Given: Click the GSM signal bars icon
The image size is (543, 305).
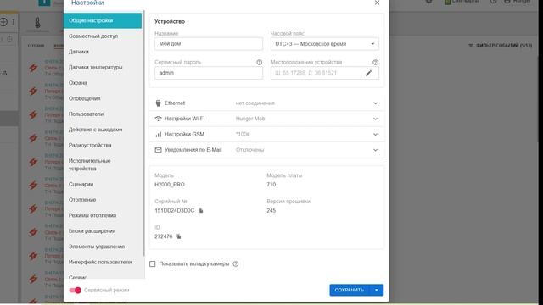Looking at the screenshot, I should (x=159, y=134).
